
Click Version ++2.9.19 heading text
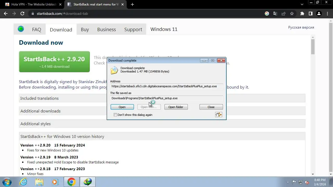click(35, 157)
